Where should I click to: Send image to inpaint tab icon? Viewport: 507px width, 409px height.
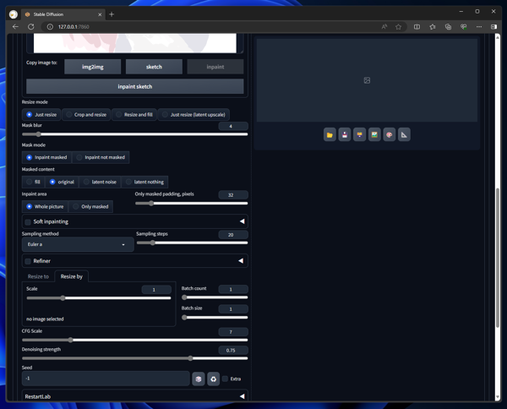(x=374, y=135)
